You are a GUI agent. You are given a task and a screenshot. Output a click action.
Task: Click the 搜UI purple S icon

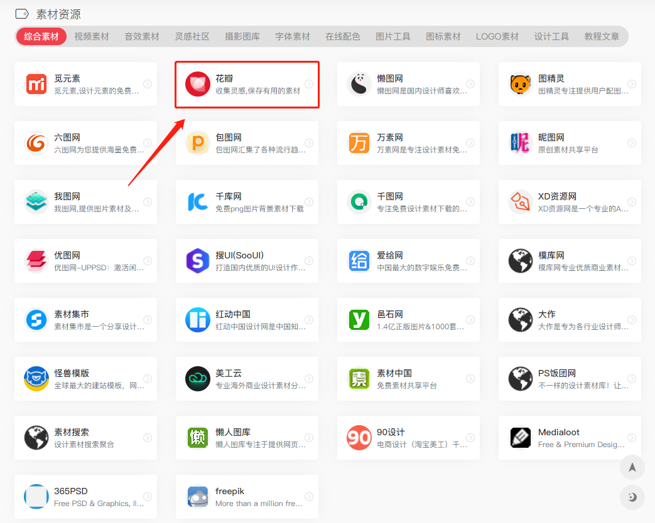198,261
